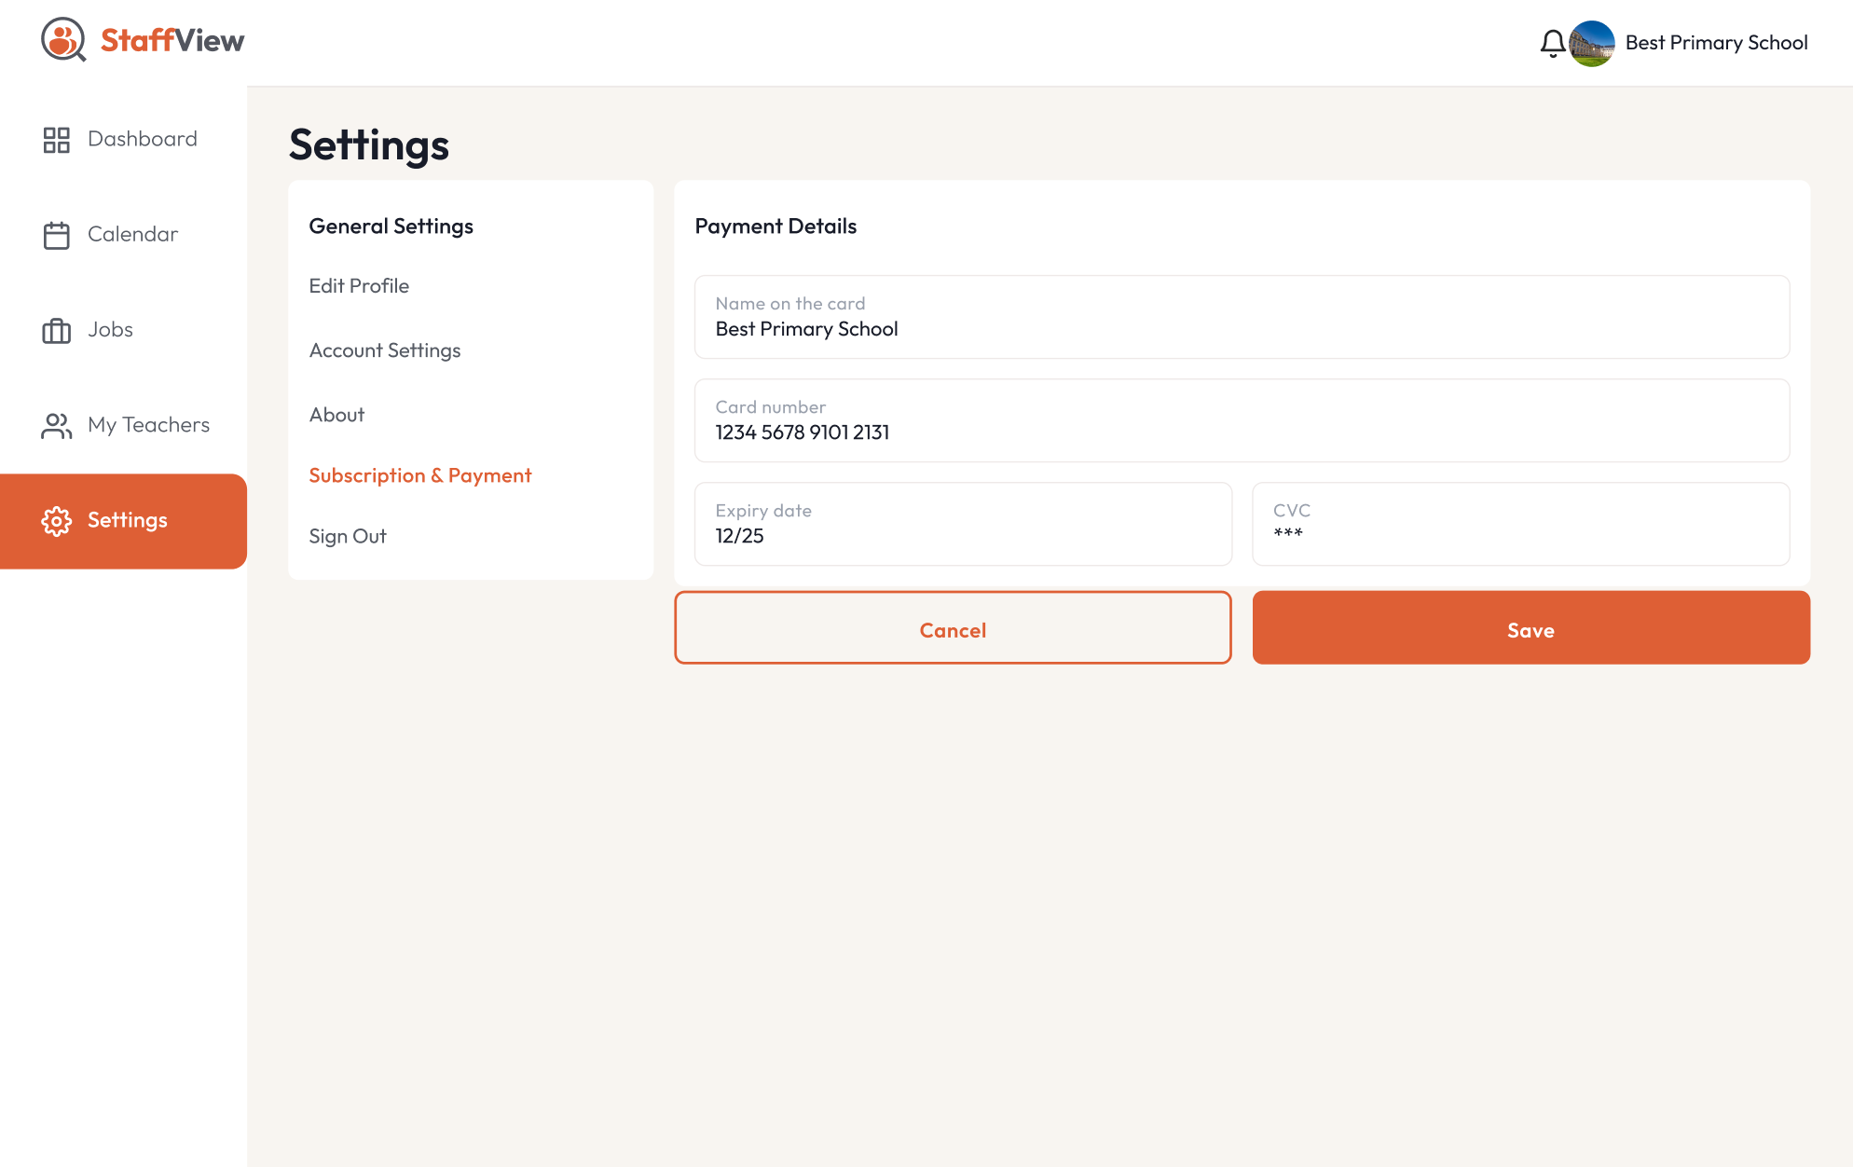1853x1167 pixels.
Task: Open the notifications bell
Action: pyautogui.click(x=1552, y=43)
